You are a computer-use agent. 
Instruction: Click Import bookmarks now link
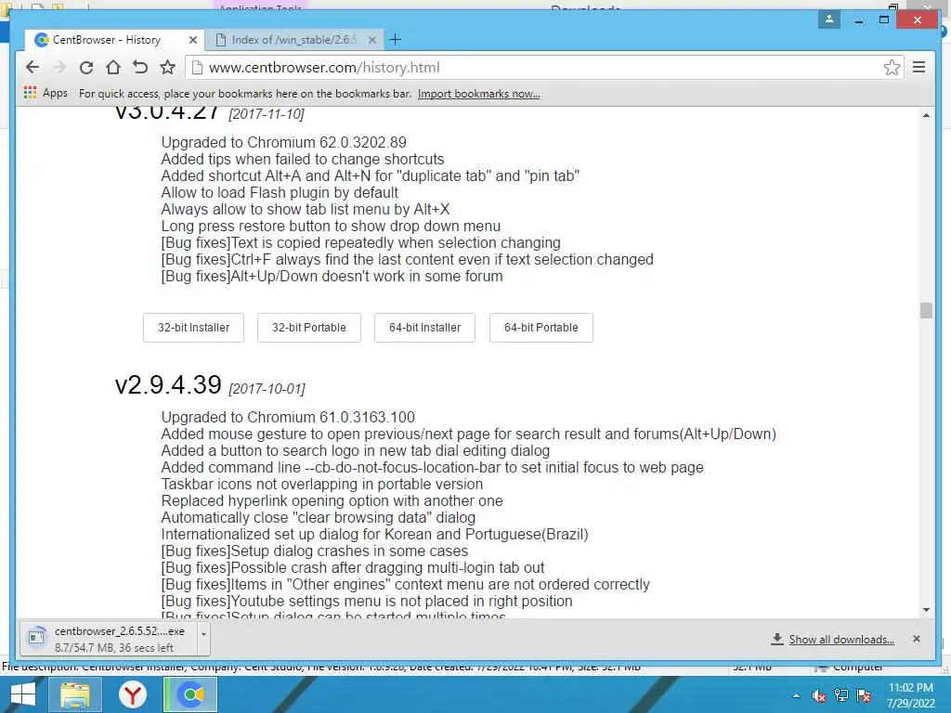coord(478,94)
